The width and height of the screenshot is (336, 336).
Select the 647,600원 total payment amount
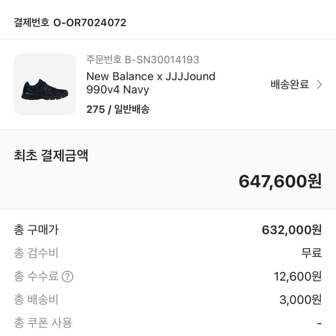pyautogui.click(x=280, y=181)
